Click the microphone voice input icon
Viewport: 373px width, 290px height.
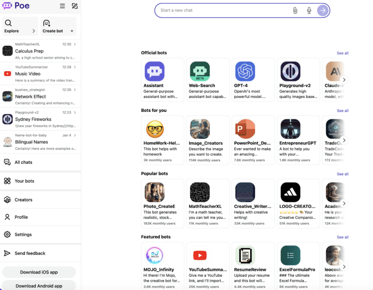[x=309, y=10]
